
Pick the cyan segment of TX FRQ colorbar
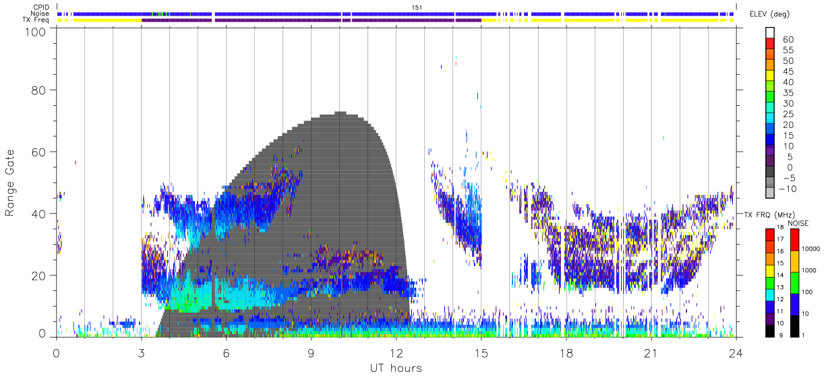(771, 294)
